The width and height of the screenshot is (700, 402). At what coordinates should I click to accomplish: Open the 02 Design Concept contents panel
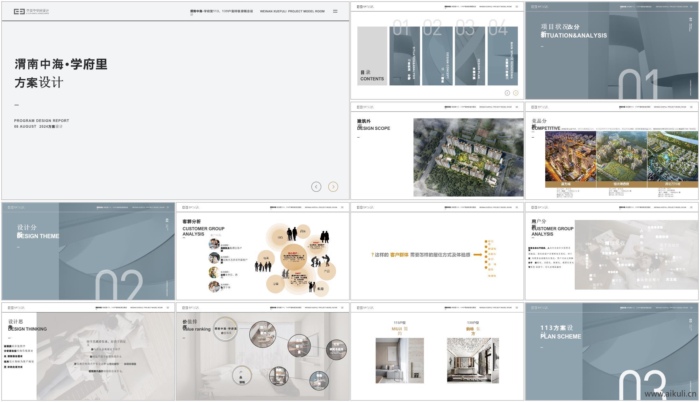tap(437, 56)
